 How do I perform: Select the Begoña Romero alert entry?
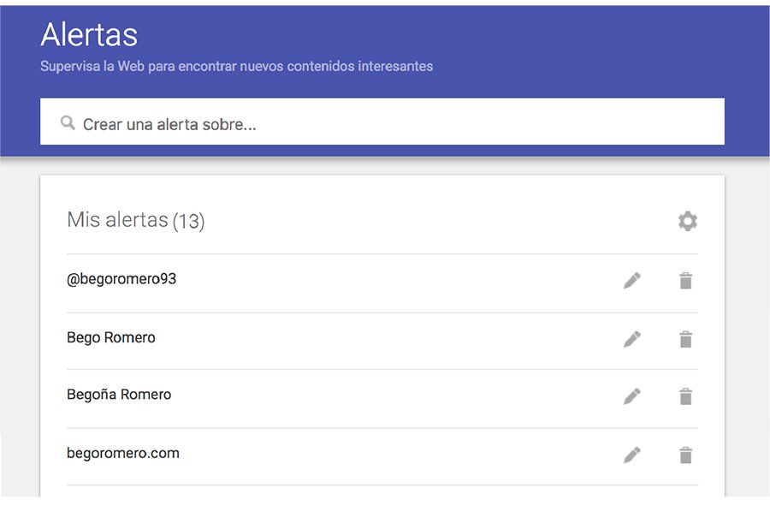[x=119, y=395]
